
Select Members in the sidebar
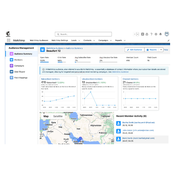pos(22,60)
